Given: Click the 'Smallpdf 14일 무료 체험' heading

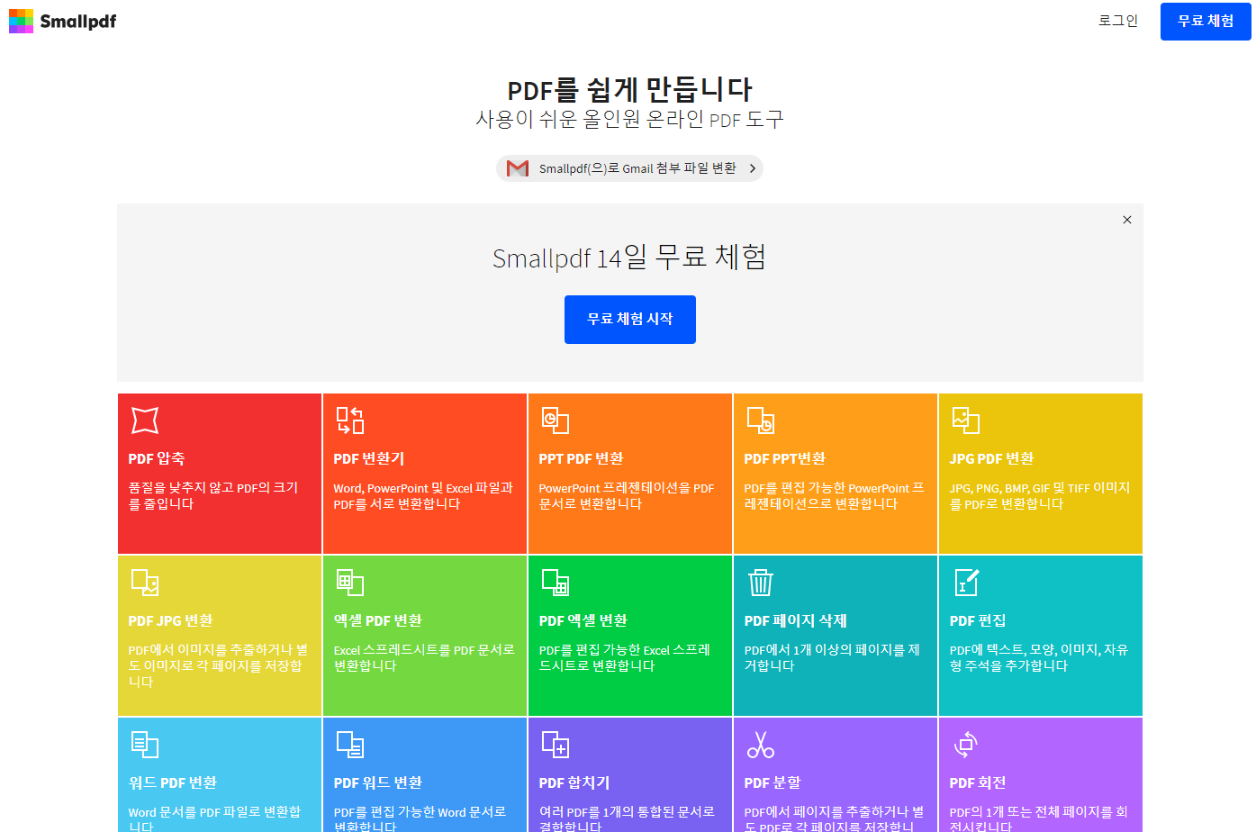Looking at the screenshot, I should 629,258.
